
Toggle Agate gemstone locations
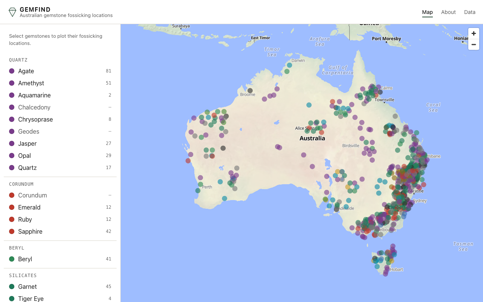60,71
